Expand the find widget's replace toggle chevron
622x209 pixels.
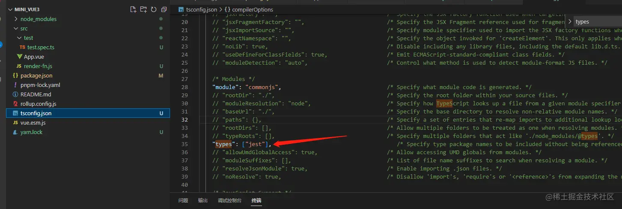tap(570, 21)
